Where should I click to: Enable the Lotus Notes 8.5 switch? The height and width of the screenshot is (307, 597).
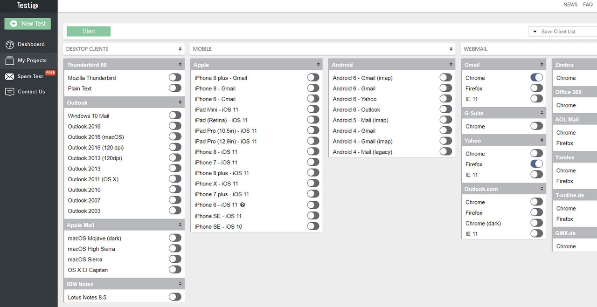pyautogui.click(x=175, y=297)
